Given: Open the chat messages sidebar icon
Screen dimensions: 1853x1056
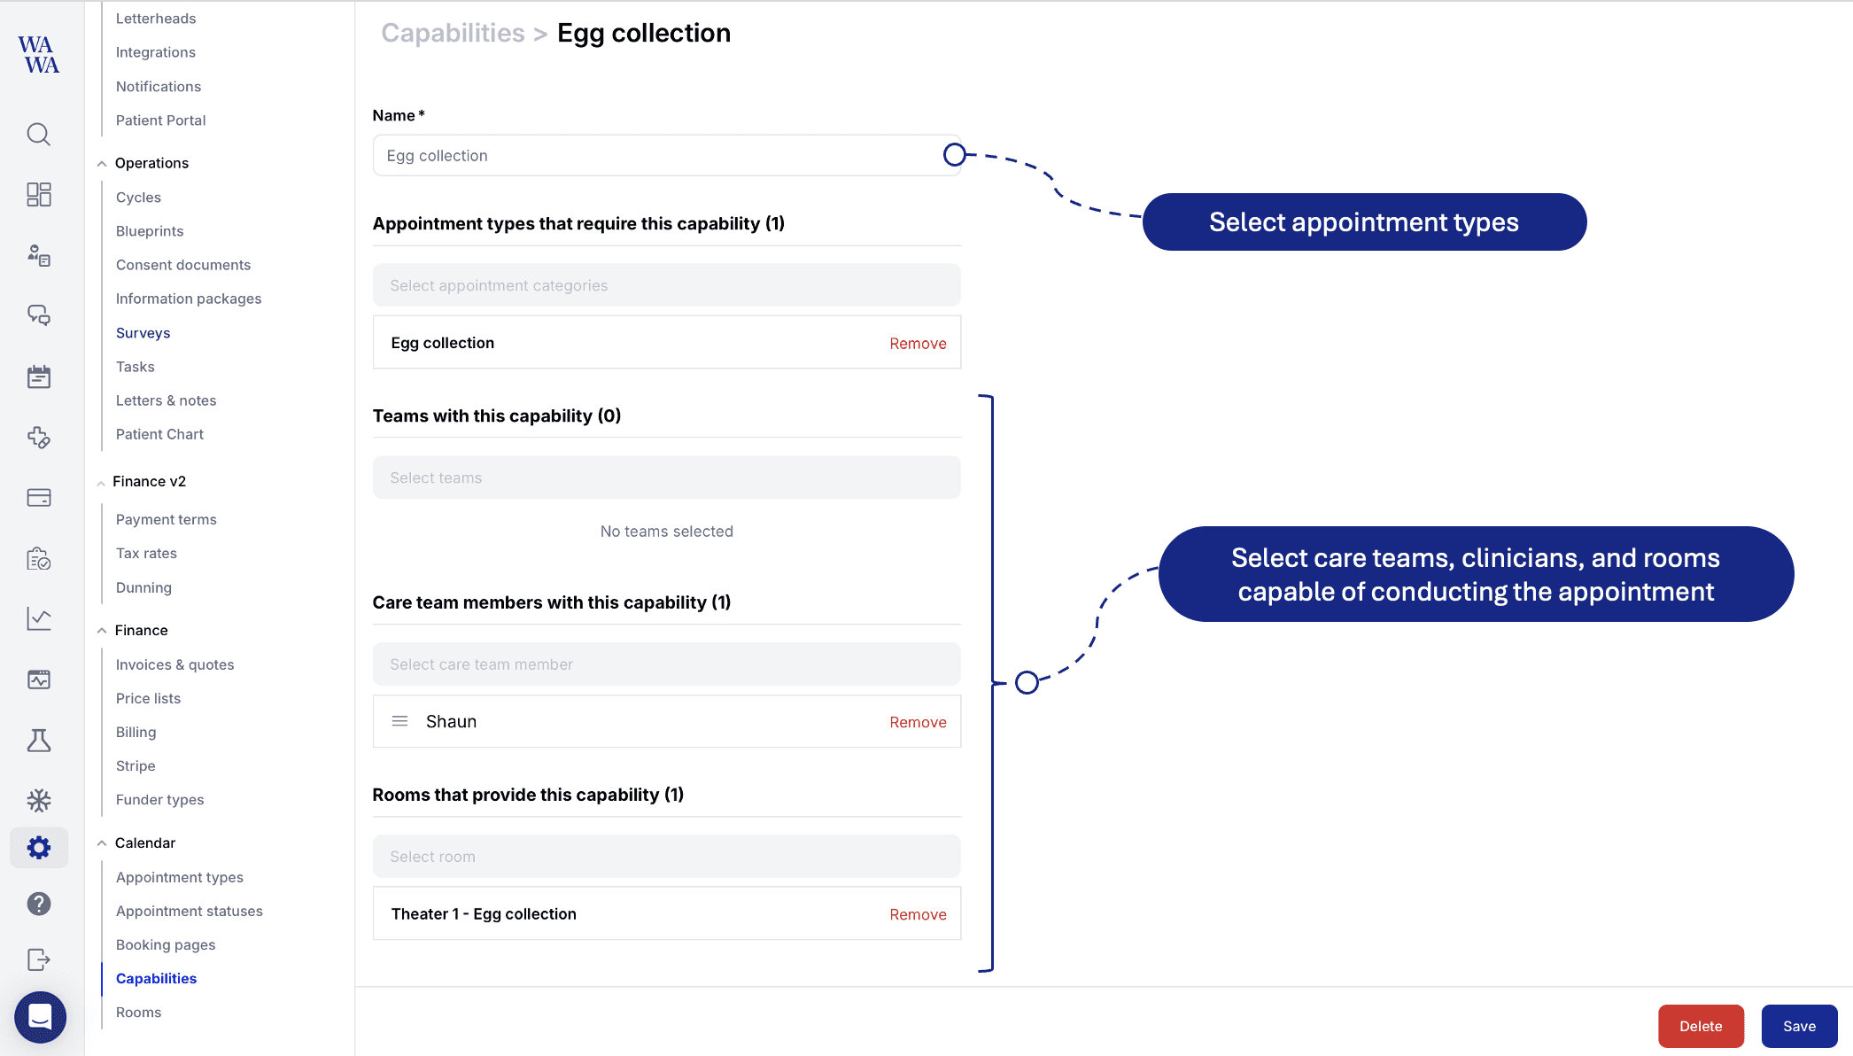Looking at the screenshot, I should (39, 315).
